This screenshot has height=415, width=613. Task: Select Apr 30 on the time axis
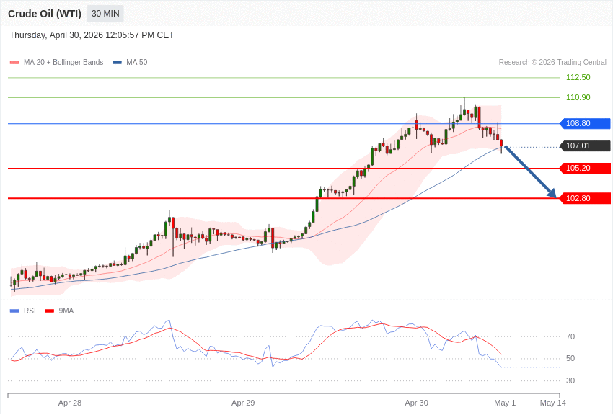(x=416, y=403)
